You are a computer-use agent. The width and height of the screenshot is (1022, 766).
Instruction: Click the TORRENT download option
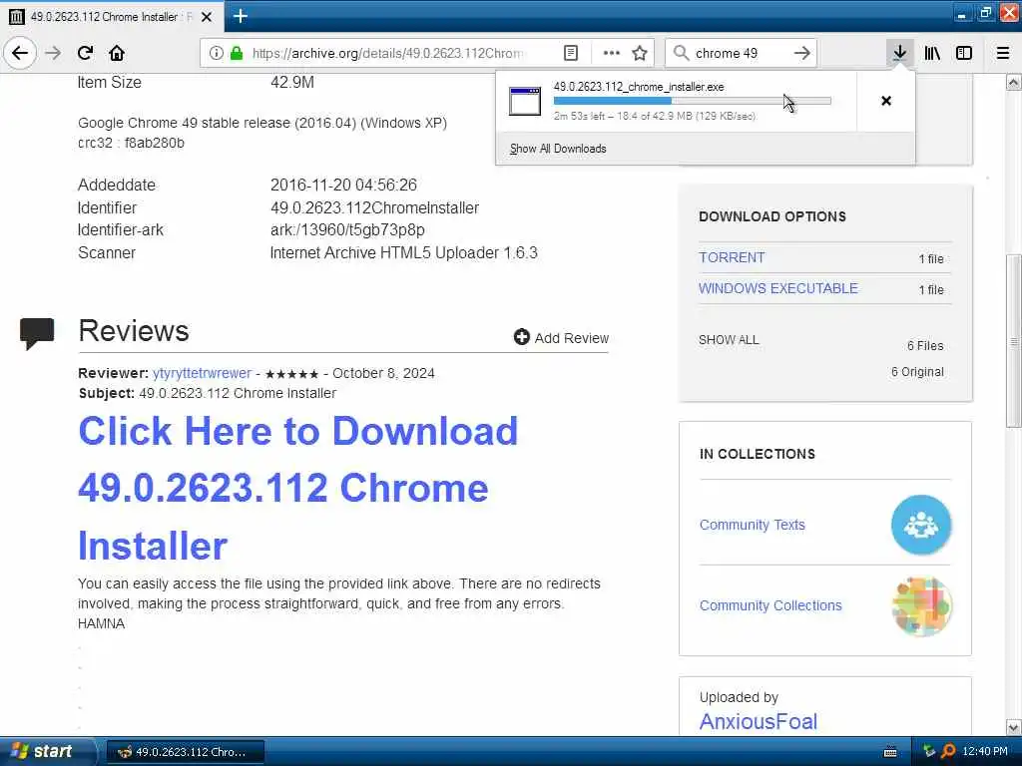(732, 258)
